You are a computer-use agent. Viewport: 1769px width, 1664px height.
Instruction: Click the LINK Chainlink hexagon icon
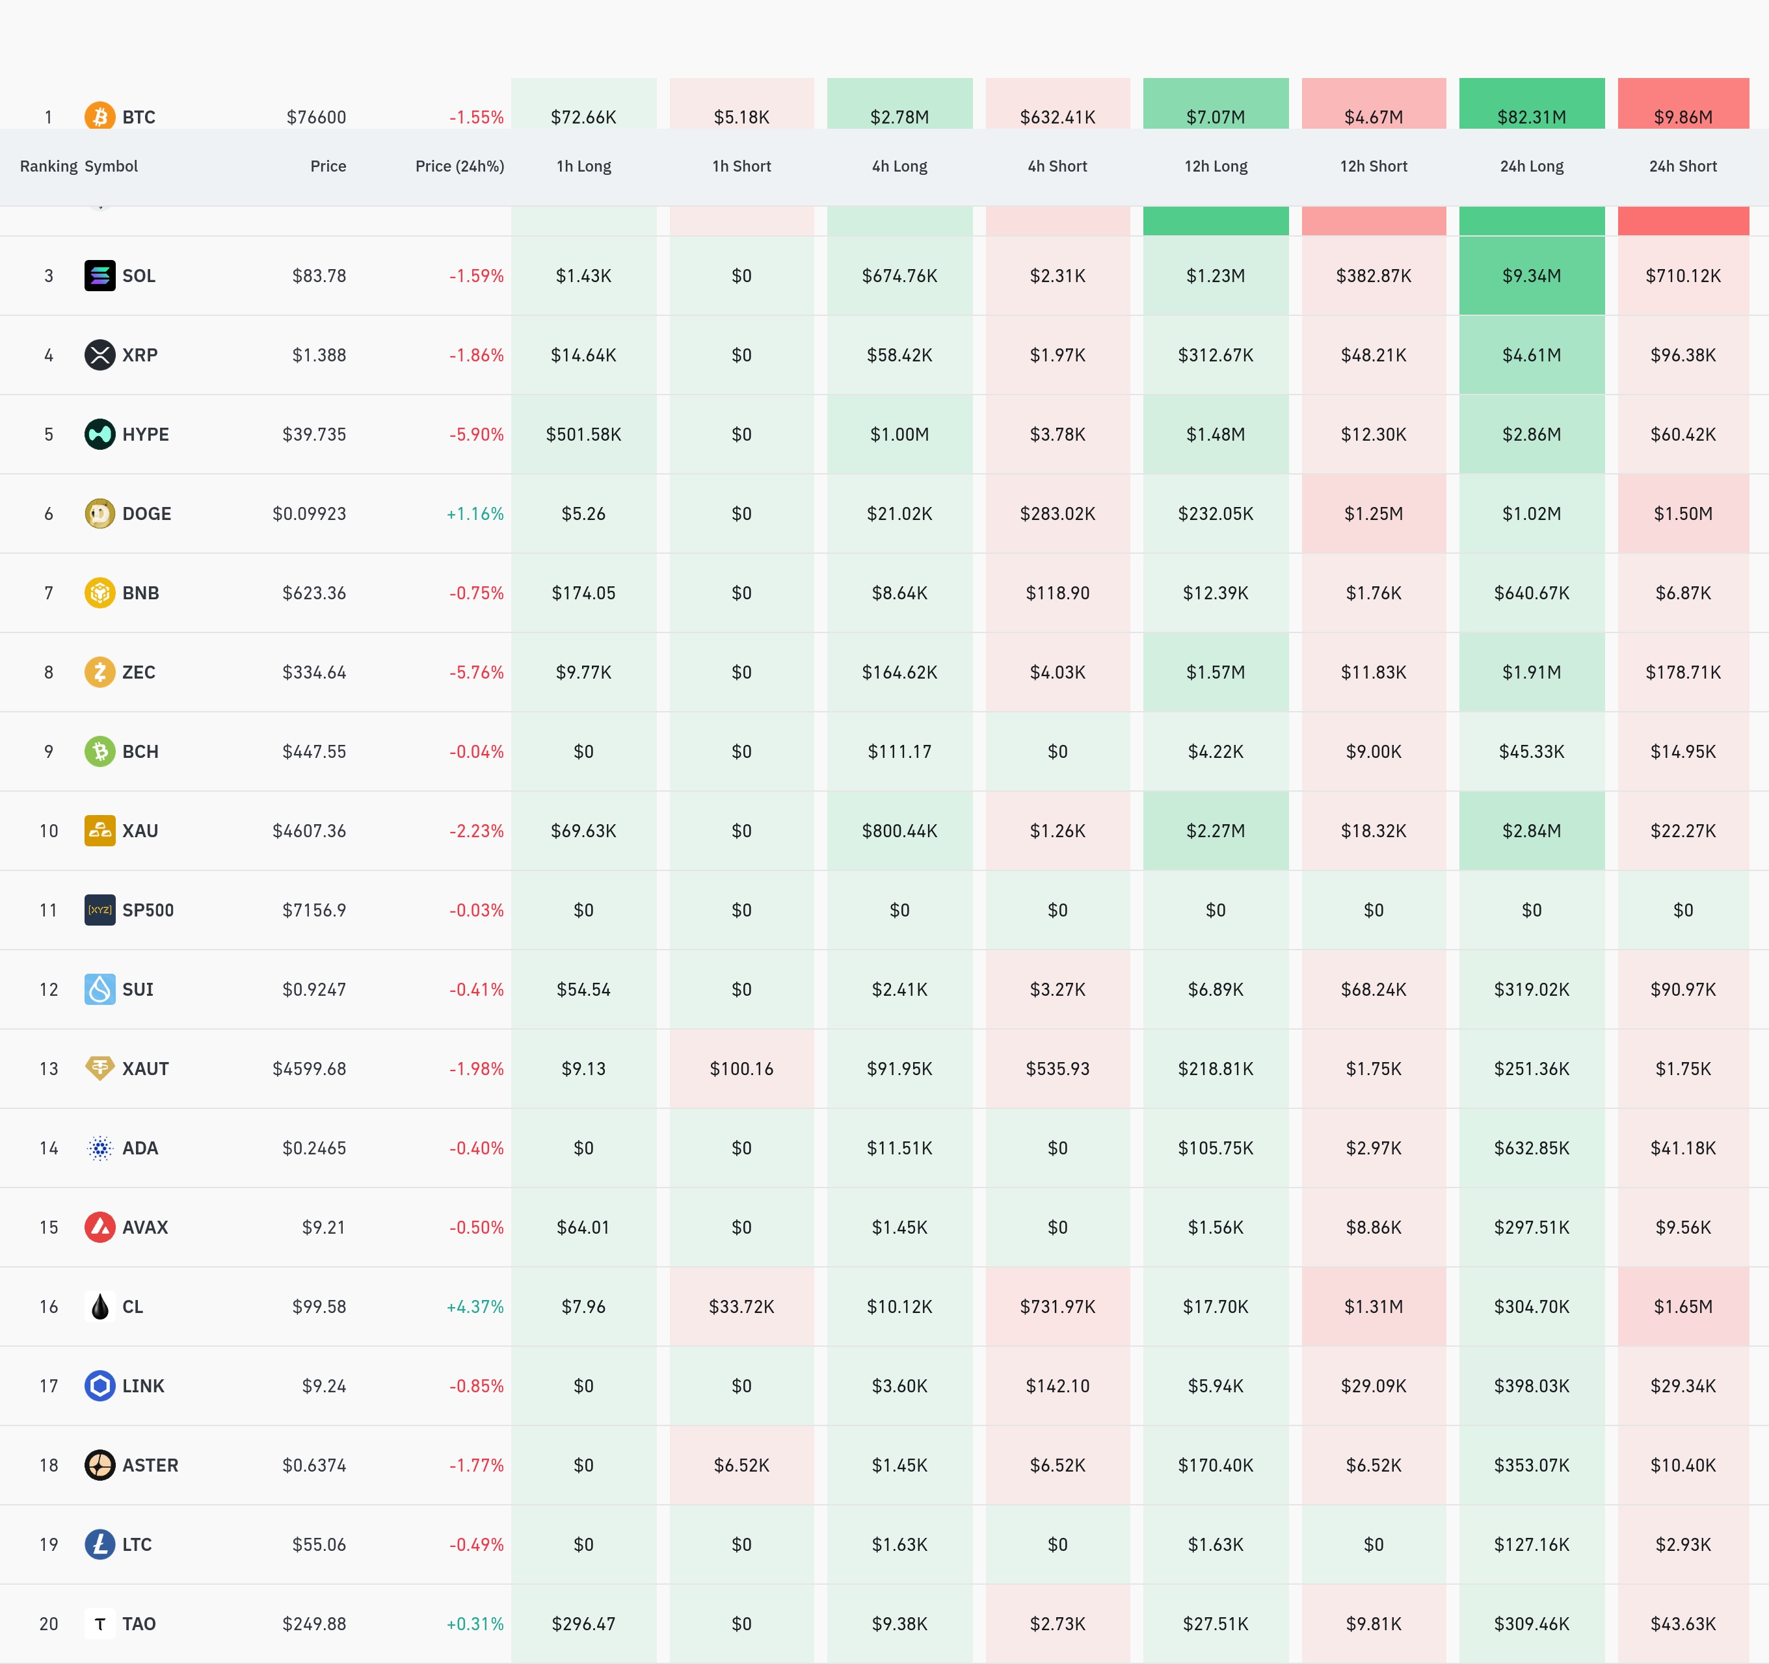click(x=100, y=1386)
